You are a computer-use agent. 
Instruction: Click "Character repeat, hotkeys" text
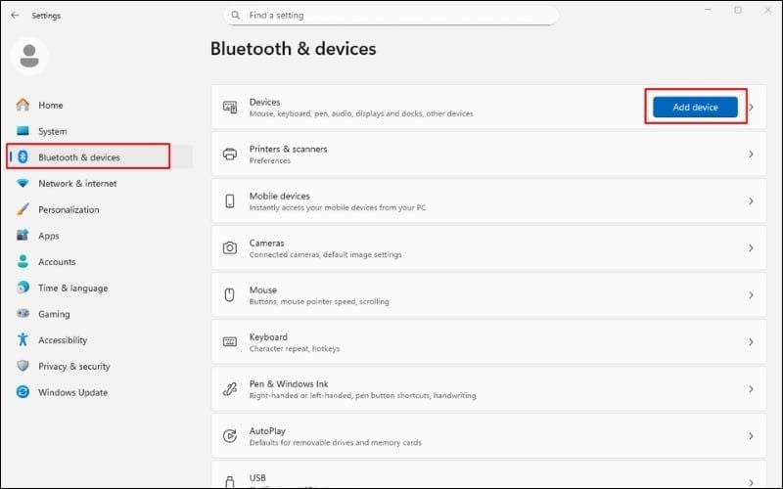coord(295,348)
